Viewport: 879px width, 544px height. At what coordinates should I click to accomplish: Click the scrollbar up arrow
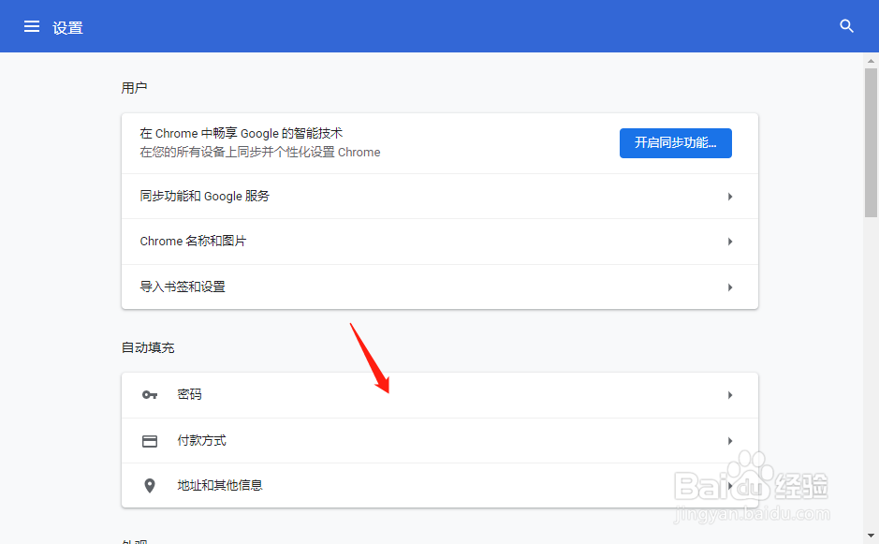(871, 61)
